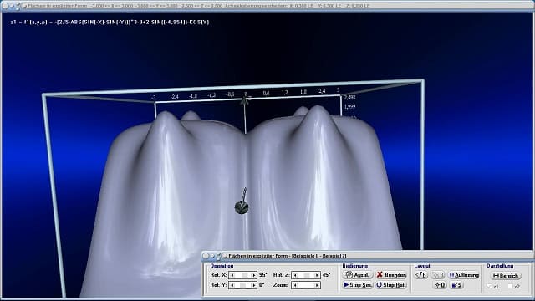The image size is (535, 301).
Task: Click the Rot. Z value 45°
Action: click(x=326, y=275)
